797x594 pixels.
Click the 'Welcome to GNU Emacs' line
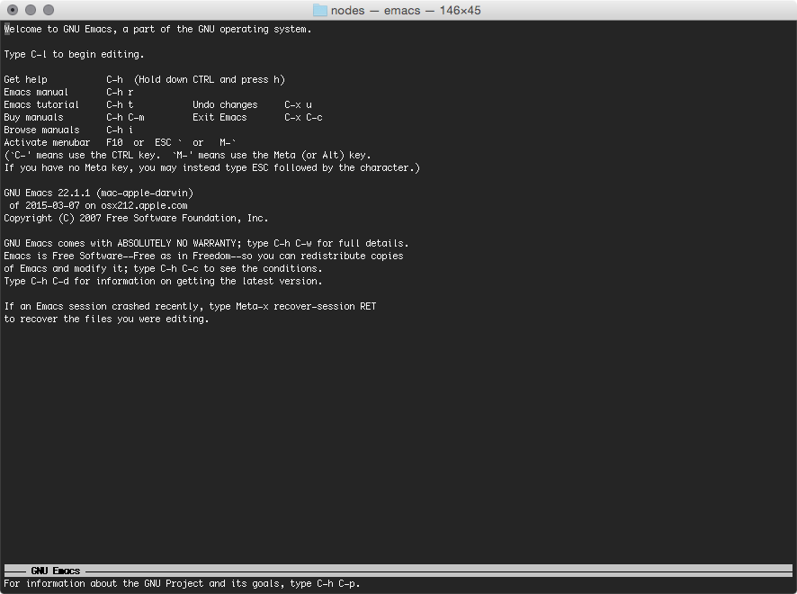[157, 29]
